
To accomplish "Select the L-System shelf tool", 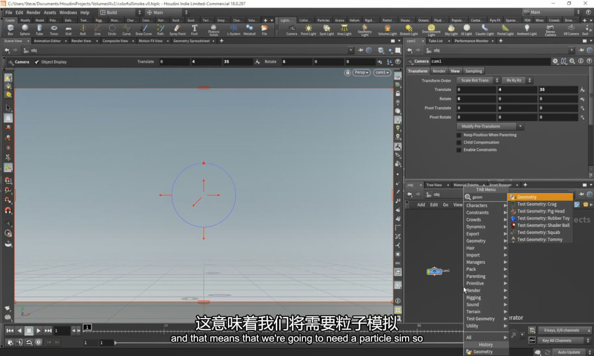I will [x=233, y=30].
